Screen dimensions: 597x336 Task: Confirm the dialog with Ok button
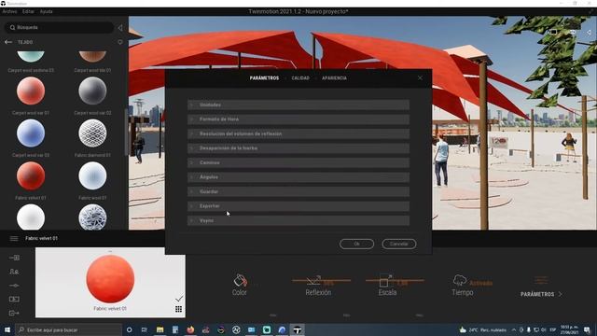click(x=356, y=244)
